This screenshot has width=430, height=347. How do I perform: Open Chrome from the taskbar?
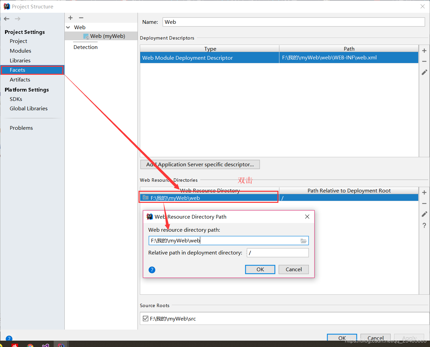tap(30, 345)
